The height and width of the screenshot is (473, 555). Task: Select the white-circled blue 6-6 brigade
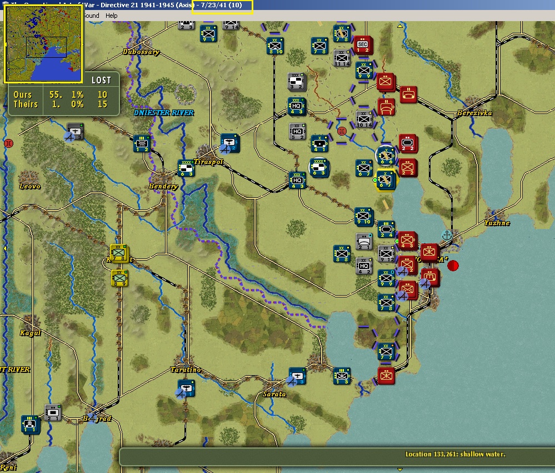386,156
